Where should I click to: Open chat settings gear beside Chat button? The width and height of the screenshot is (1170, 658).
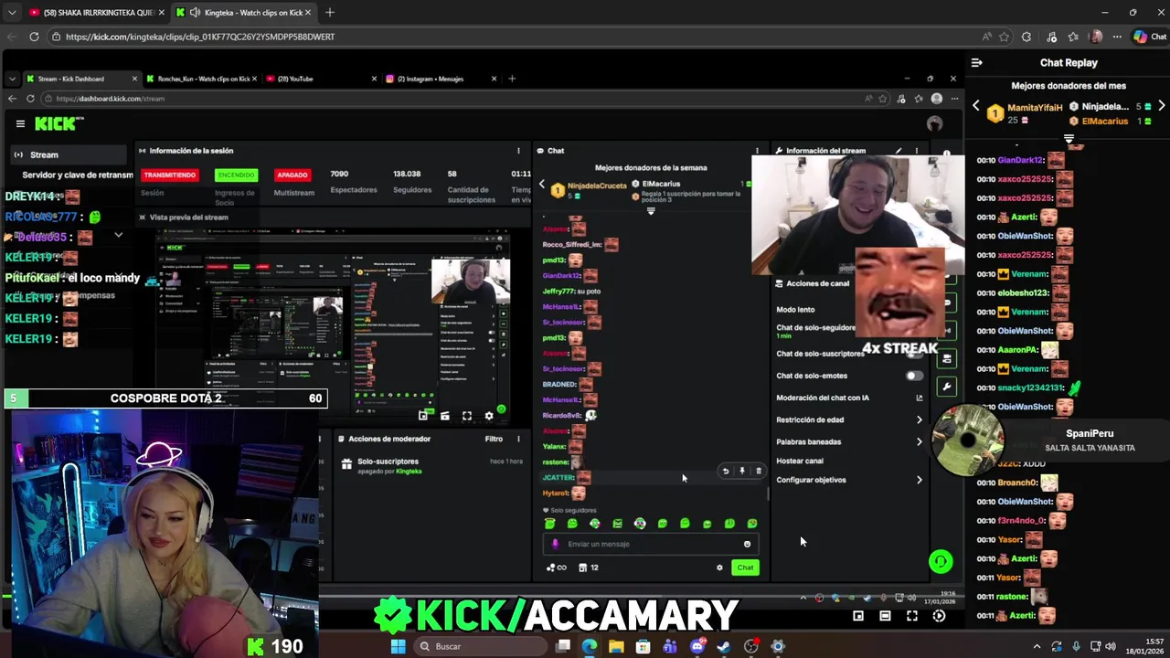719,568
